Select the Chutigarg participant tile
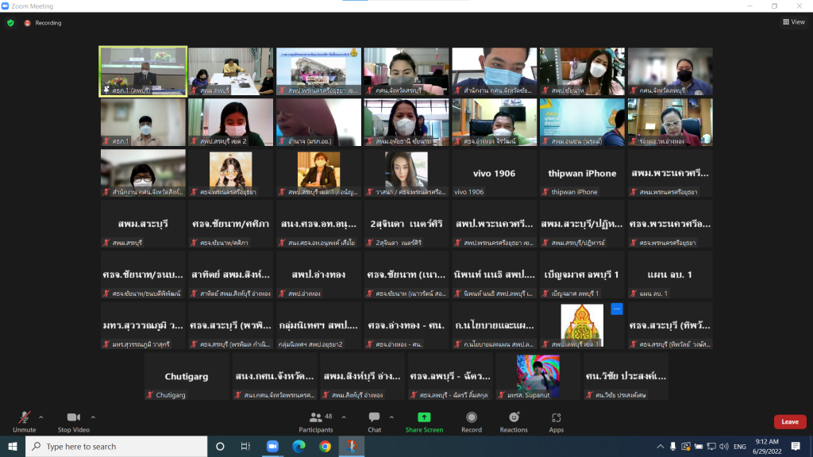 click(x=187, y=376)
